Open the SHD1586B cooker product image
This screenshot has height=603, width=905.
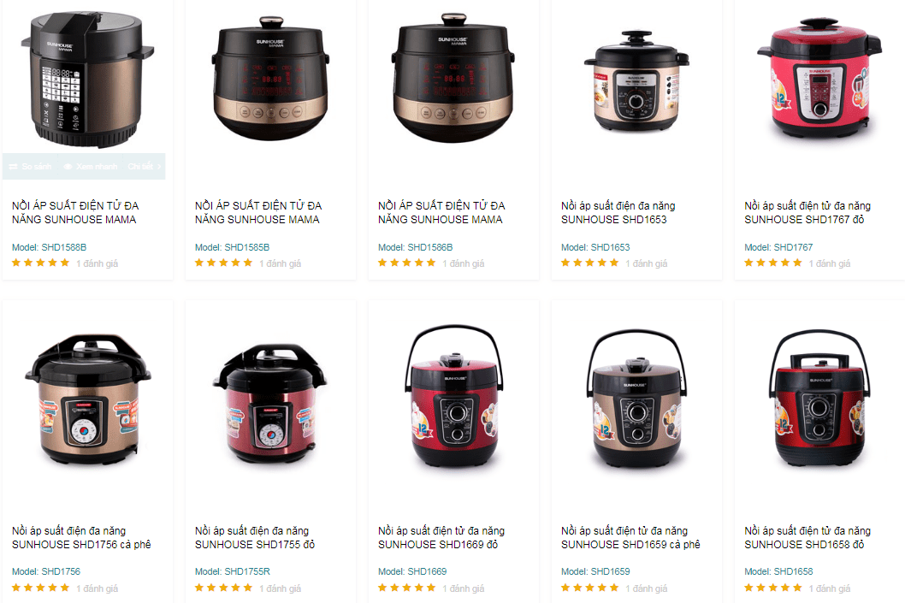coord(453,77)
